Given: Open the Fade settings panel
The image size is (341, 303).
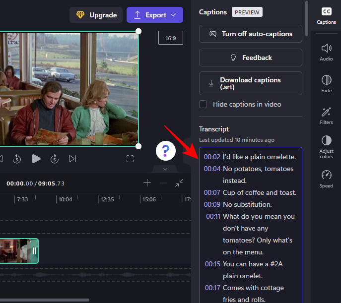Looking at the screenshot, I should pyautogui.click(x=326, y=83).
